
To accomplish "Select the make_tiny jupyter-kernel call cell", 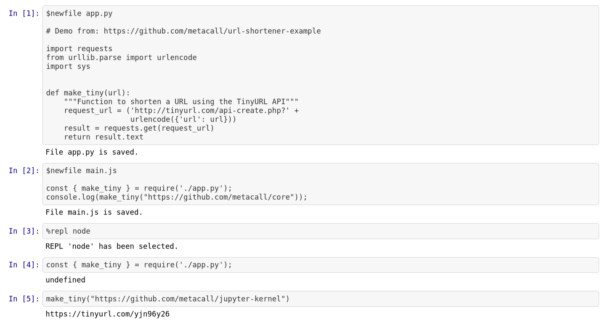I will click(x=321, y=299).
